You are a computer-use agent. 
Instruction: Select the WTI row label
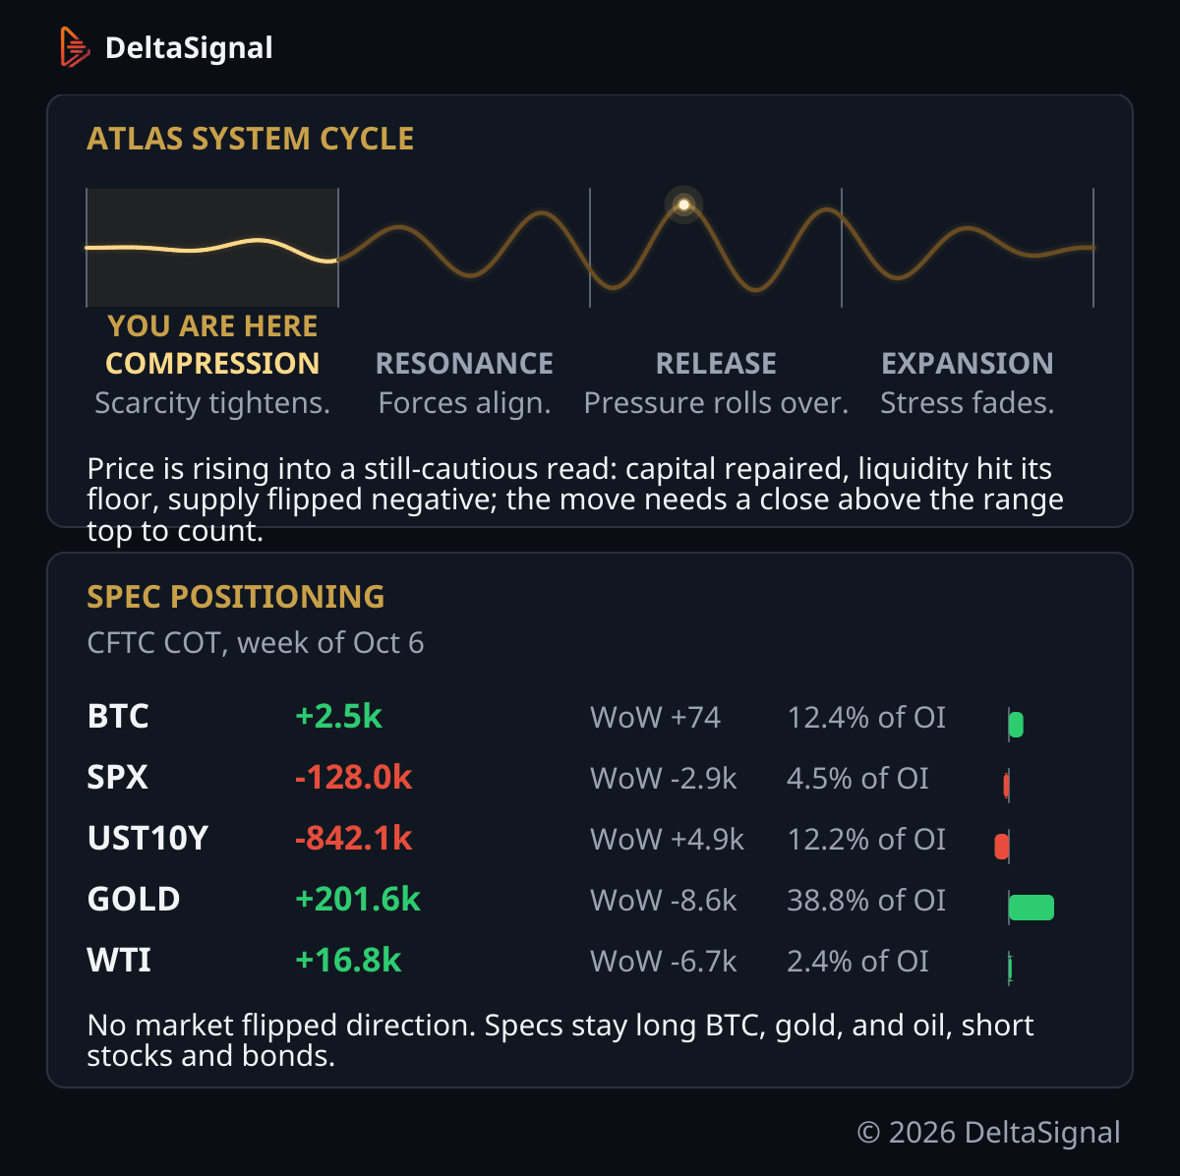[x=119, y=961]
